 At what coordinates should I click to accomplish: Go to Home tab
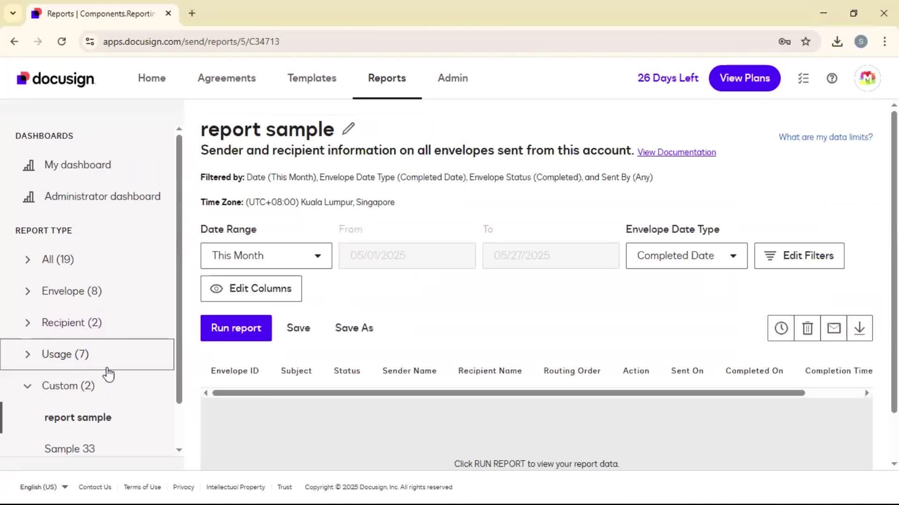[152, 78]
